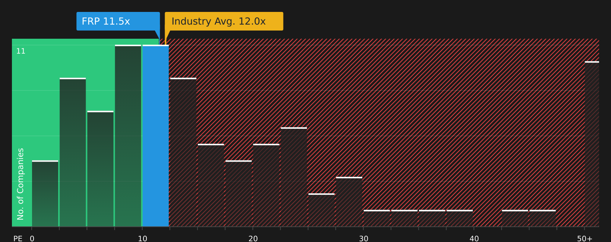Click the yellow Industry Avg. 12.0x label
The width and height of the screenshot is (611, 242).
coord(224,21)
